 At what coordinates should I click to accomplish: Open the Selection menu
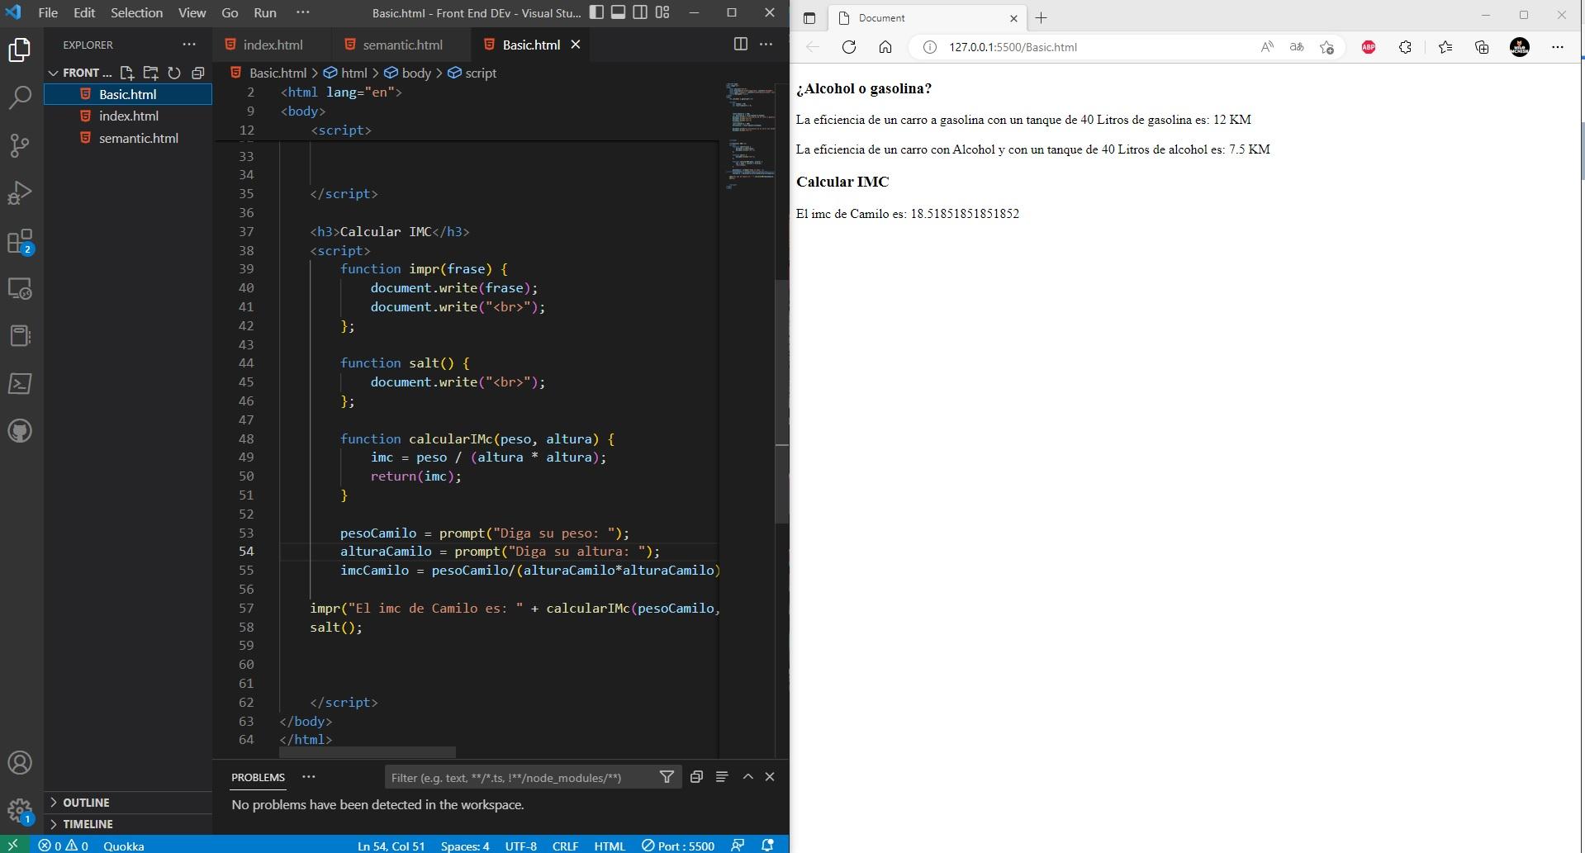(x=136, y=12)
